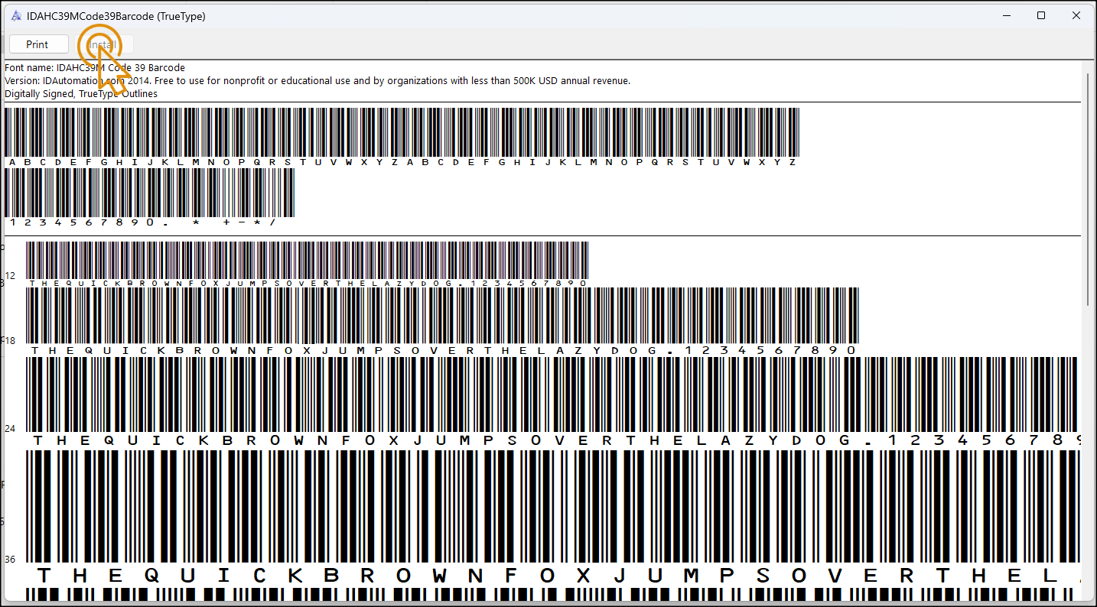Click the 18-point barcode sample line
The height and width of the screenshot is (607, 1097).
coord(442,322)
